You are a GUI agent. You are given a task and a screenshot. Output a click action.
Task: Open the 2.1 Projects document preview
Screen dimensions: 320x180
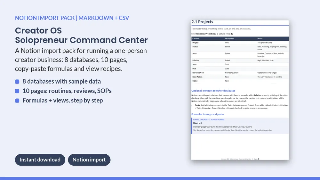(240, 90)
